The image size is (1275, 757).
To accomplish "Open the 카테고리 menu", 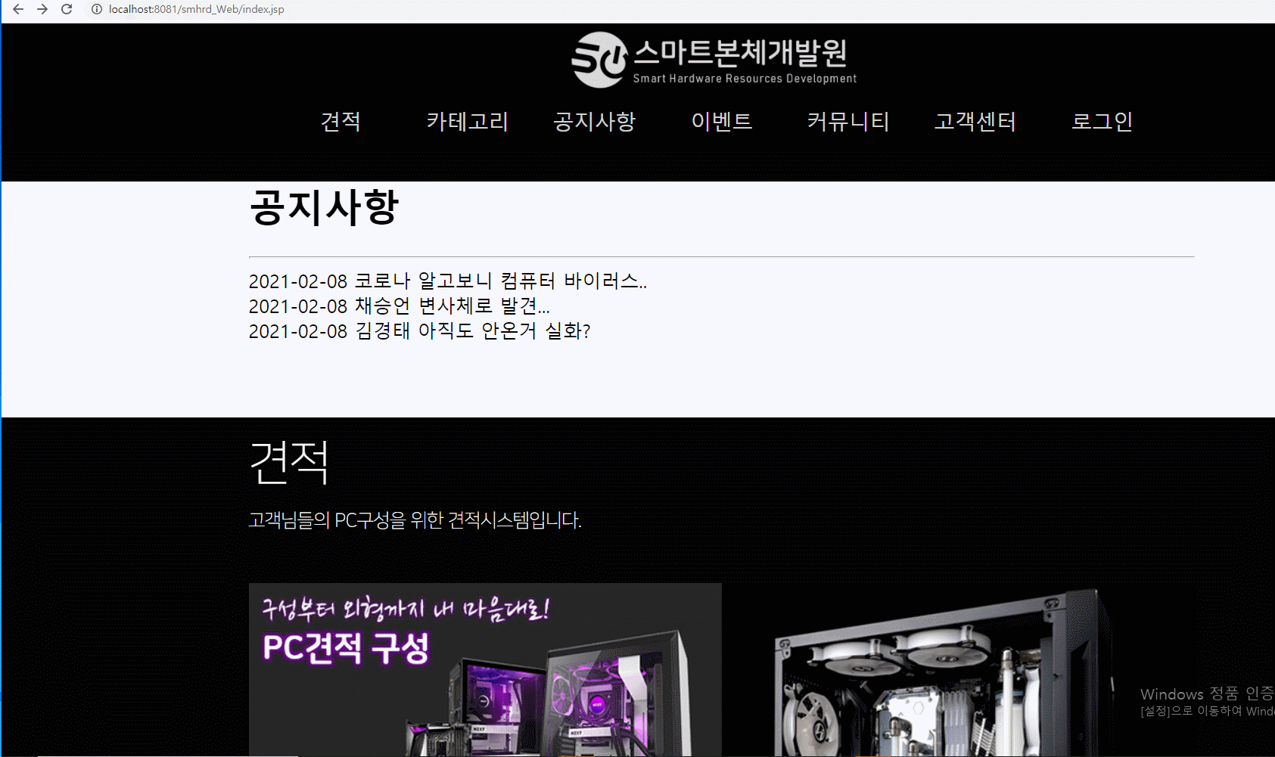I will [467, 121].
